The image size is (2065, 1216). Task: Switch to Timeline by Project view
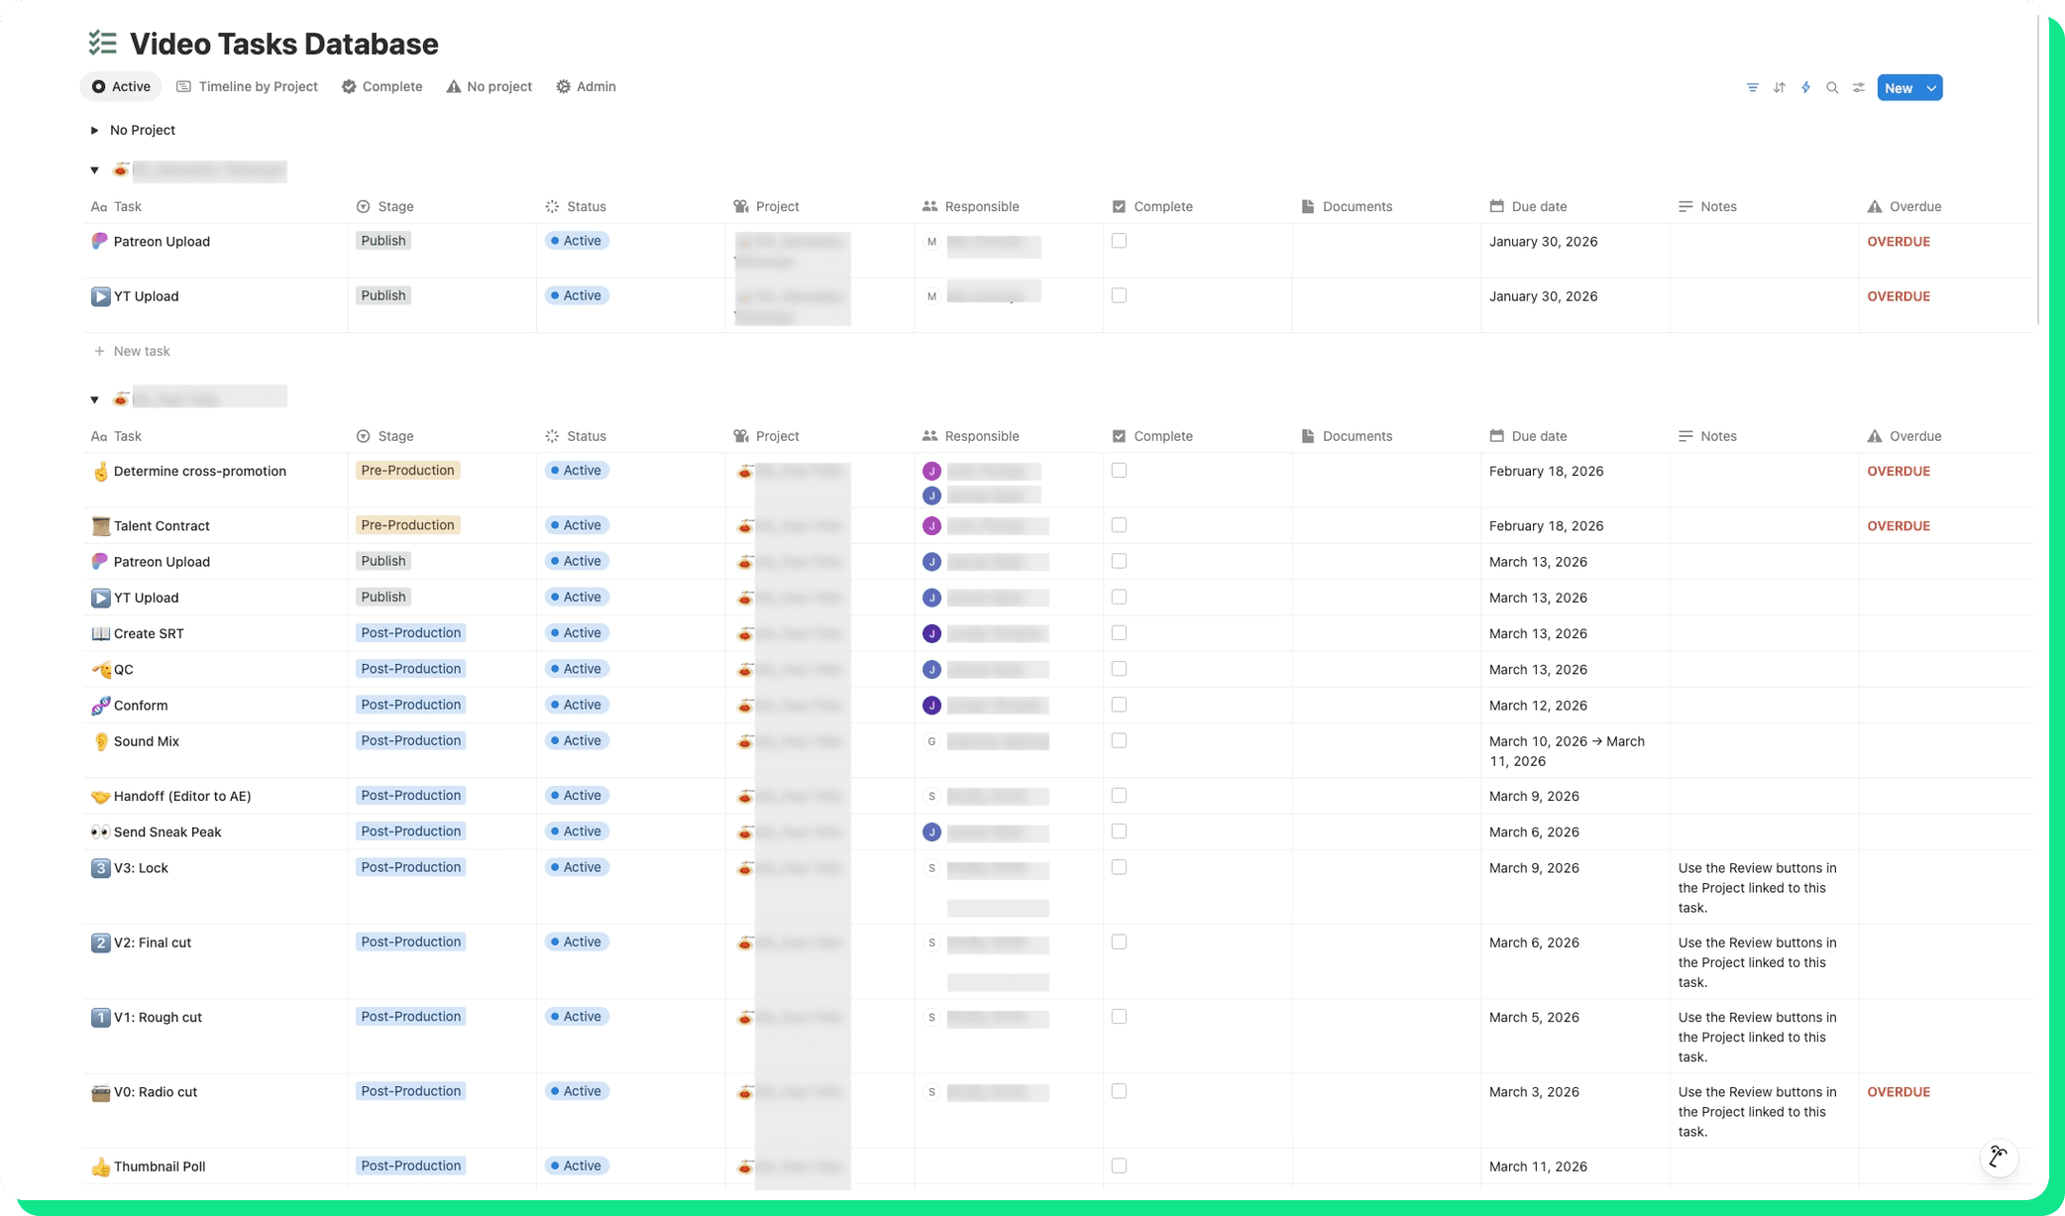point(248,87)
